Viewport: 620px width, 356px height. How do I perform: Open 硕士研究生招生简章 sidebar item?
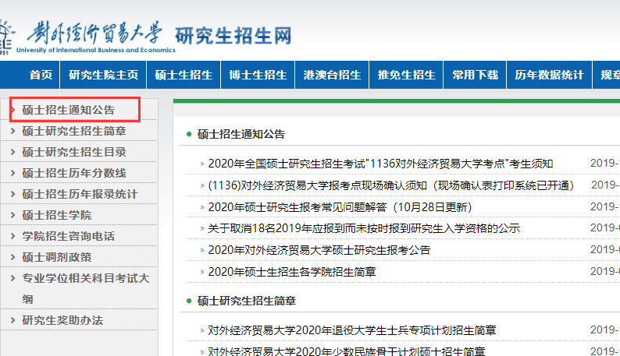(74, 131)
